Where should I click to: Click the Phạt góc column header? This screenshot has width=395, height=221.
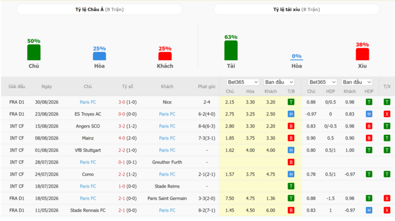[x=207, y=86]
